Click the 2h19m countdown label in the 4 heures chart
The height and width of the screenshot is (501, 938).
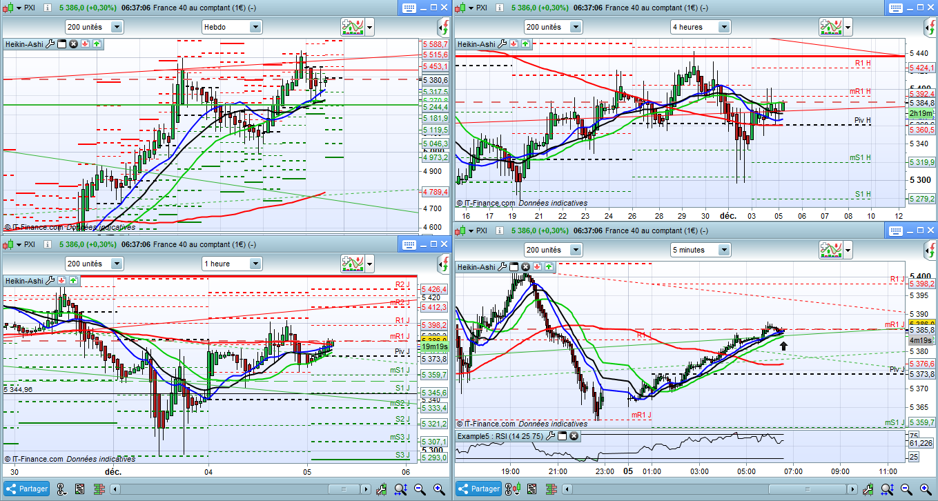(x=921, y=113)
